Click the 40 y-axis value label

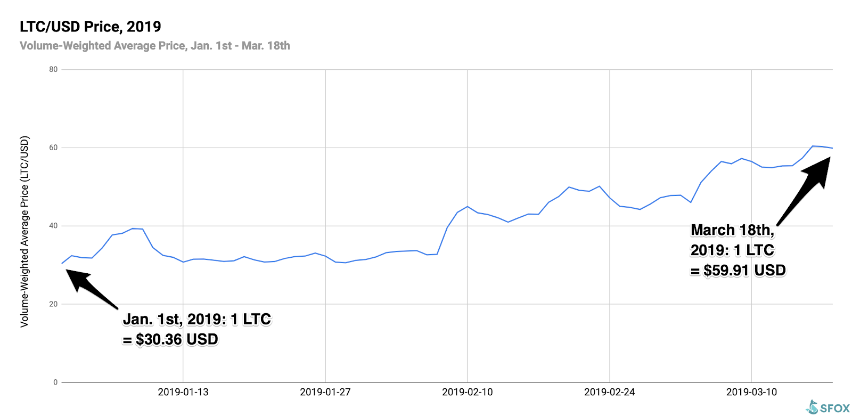[53, 226]
